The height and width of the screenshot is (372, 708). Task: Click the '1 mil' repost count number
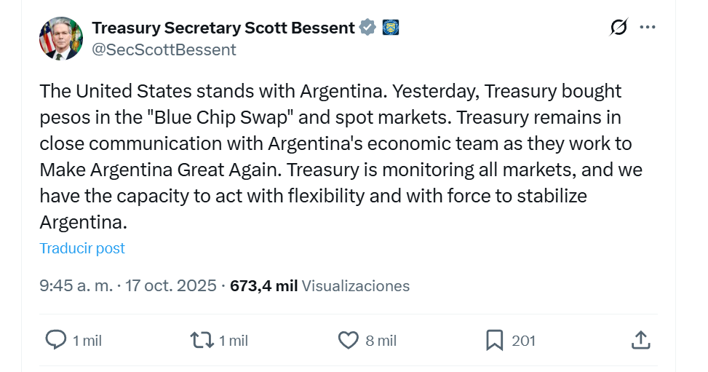click(x=234, y=340)
